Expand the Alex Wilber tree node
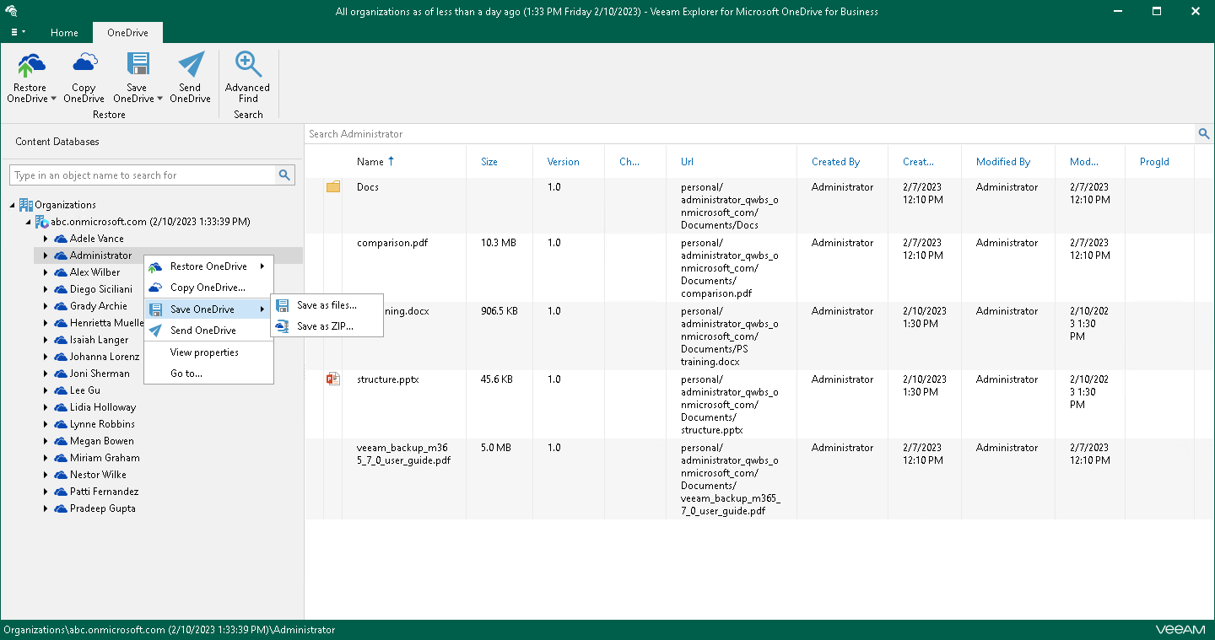The height and width of the screenshot is (640, 1215). point(46,272)
